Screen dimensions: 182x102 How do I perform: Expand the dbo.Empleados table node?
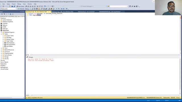coord(3,43)
